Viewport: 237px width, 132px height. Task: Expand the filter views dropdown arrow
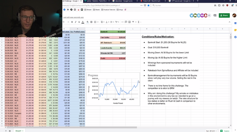pyautogui.click(x=136, y=22)
